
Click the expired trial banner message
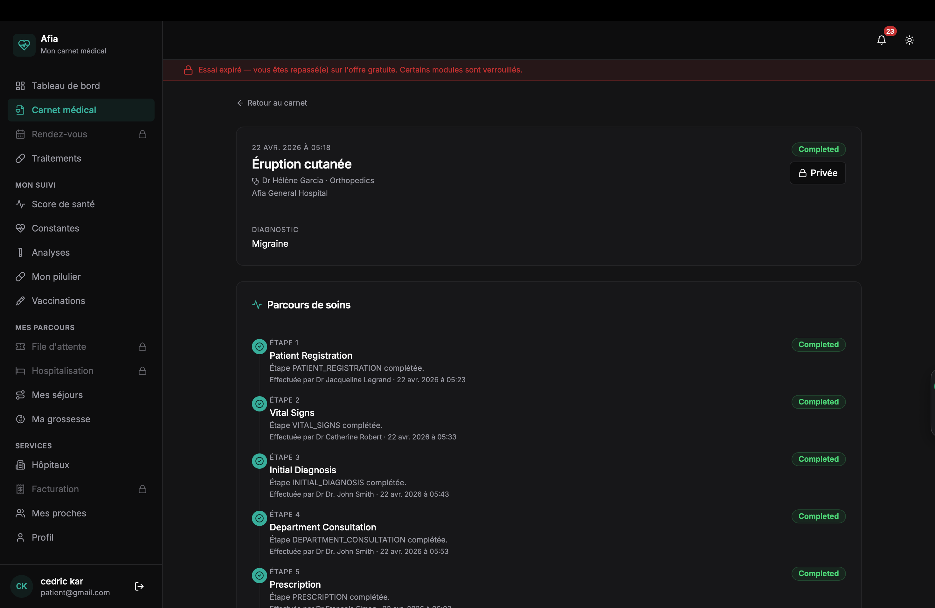pos(360,70)
